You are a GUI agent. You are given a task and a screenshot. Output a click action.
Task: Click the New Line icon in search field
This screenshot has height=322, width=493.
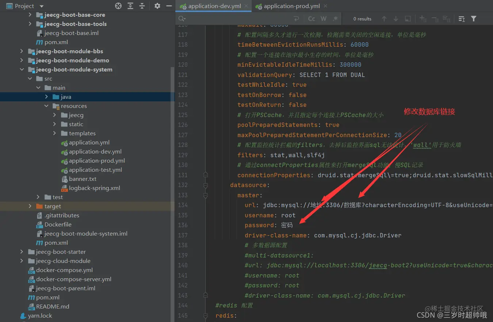coord(296,19)
